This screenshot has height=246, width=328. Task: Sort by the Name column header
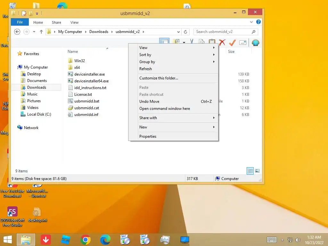click(73, 52)
